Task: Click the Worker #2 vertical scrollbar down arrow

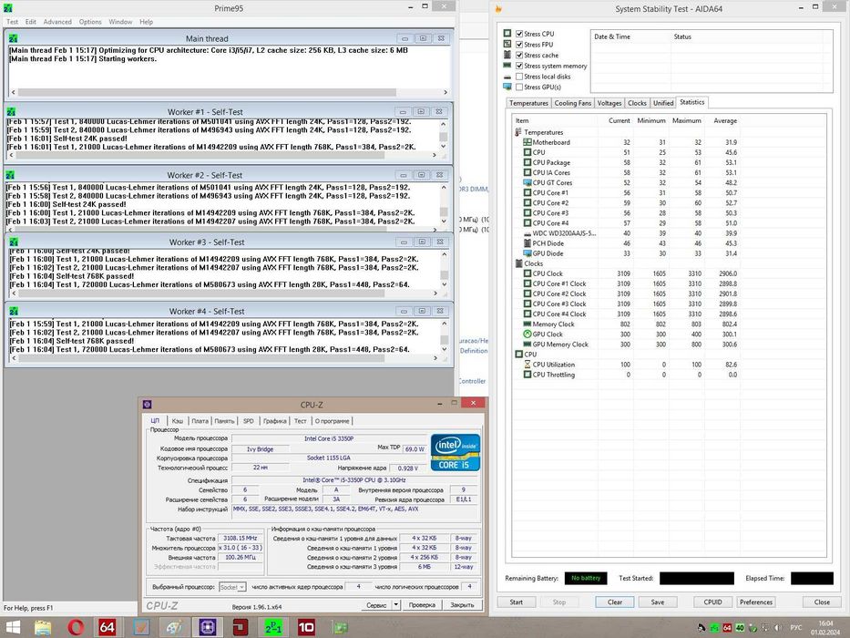Action: pos(444,221)
